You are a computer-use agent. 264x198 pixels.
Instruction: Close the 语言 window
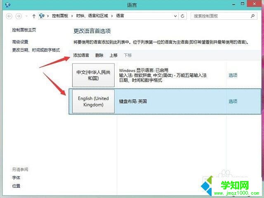point(255,4)
